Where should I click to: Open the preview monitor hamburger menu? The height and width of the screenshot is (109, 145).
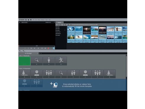[20, 23]
